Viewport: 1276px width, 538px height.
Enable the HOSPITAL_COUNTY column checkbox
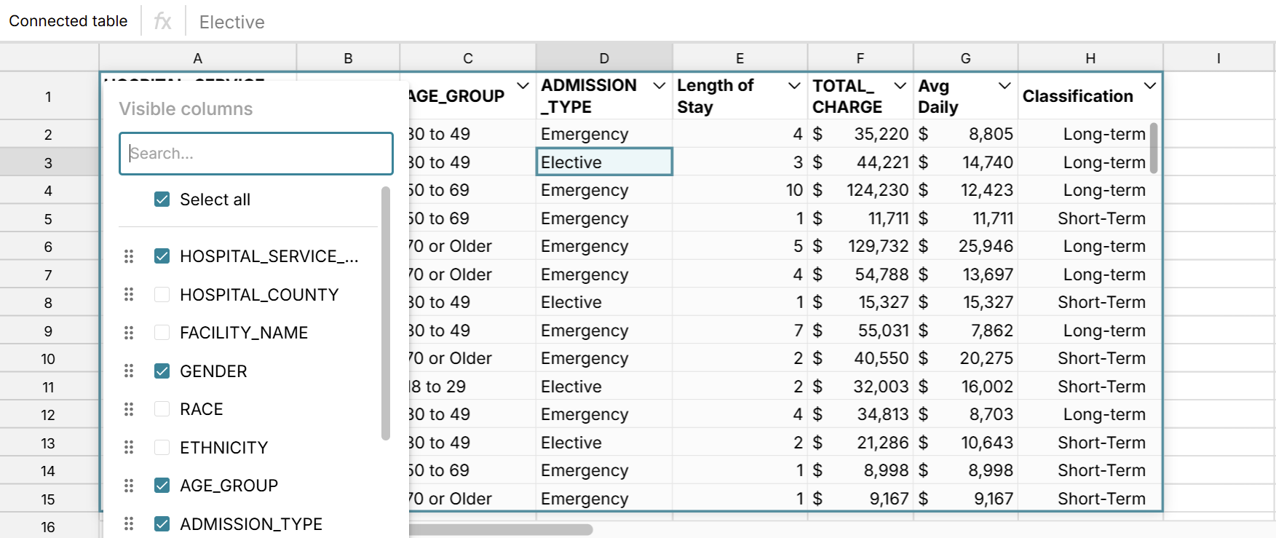click(162, 294)
